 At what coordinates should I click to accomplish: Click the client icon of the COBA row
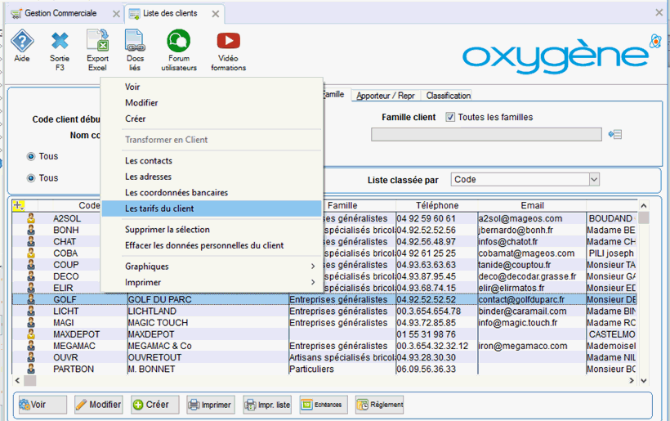pos(31,253)
